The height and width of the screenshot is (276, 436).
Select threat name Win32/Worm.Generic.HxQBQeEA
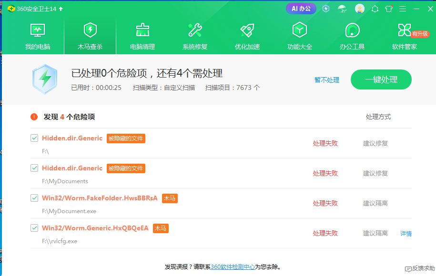point(95,228)
